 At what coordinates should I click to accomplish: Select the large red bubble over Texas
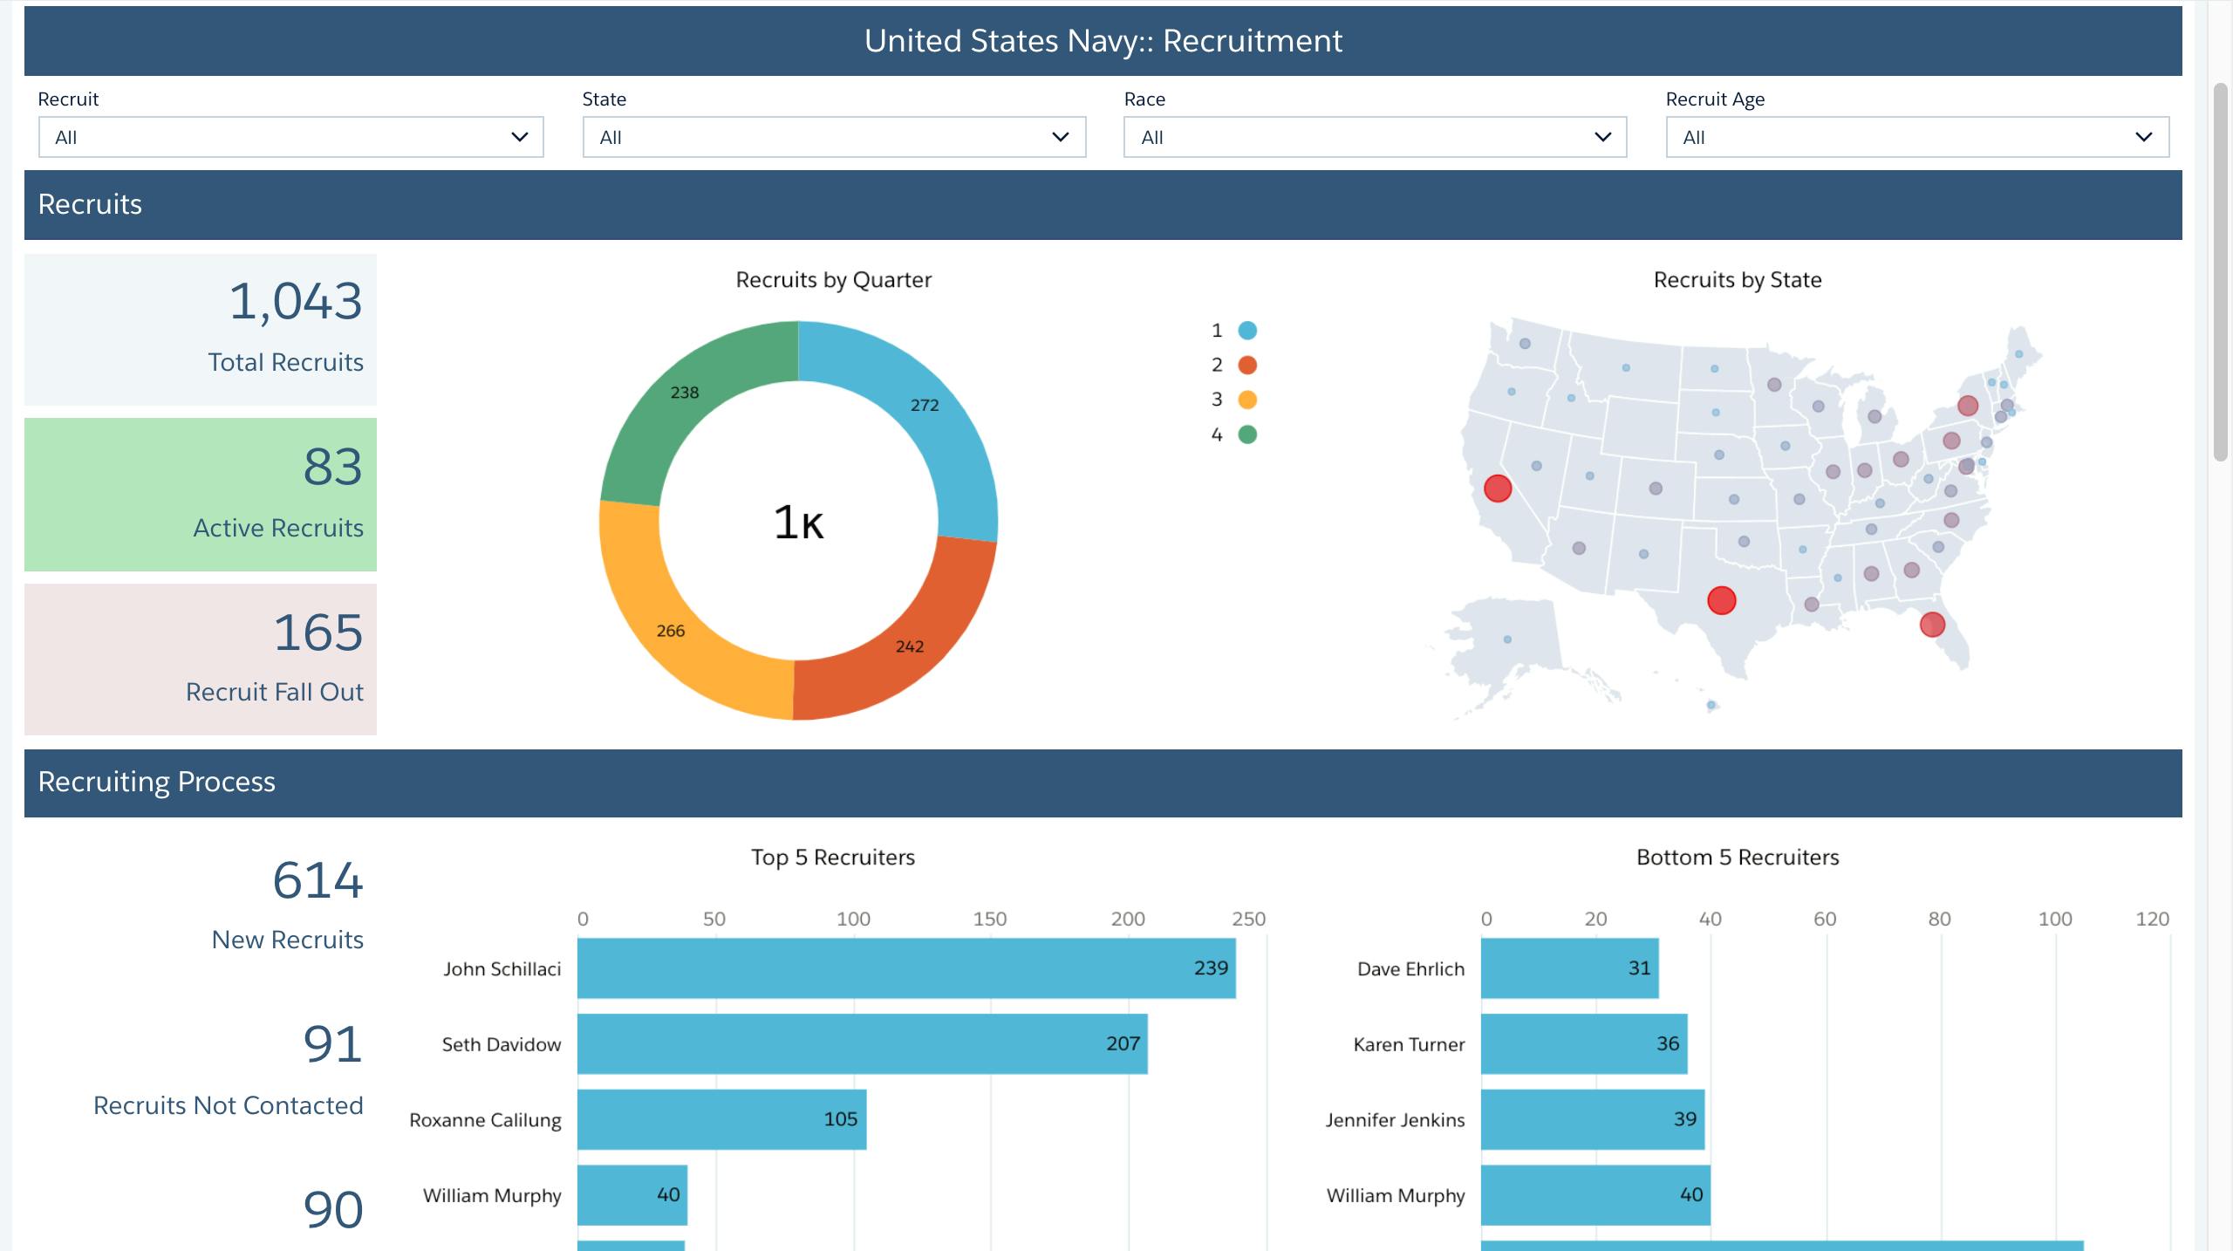click(x=1721, y=599)
